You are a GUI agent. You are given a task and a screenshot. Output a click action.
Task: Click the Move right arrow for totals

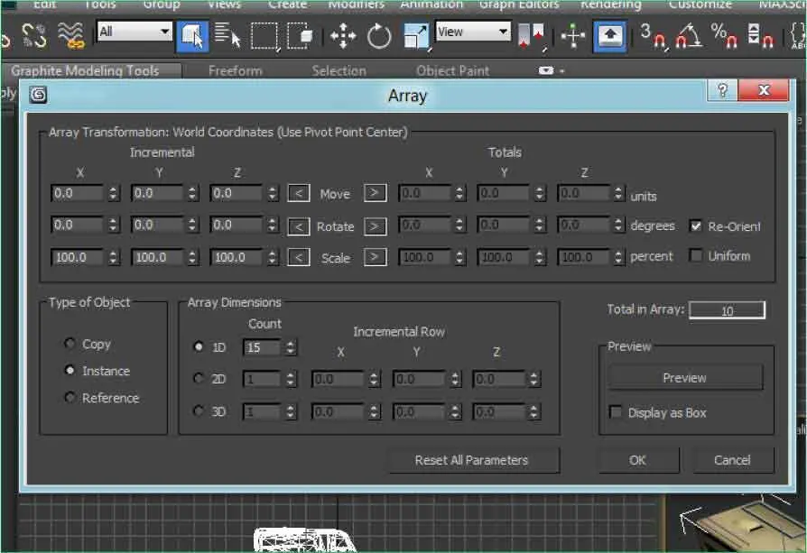pos(375,193)
